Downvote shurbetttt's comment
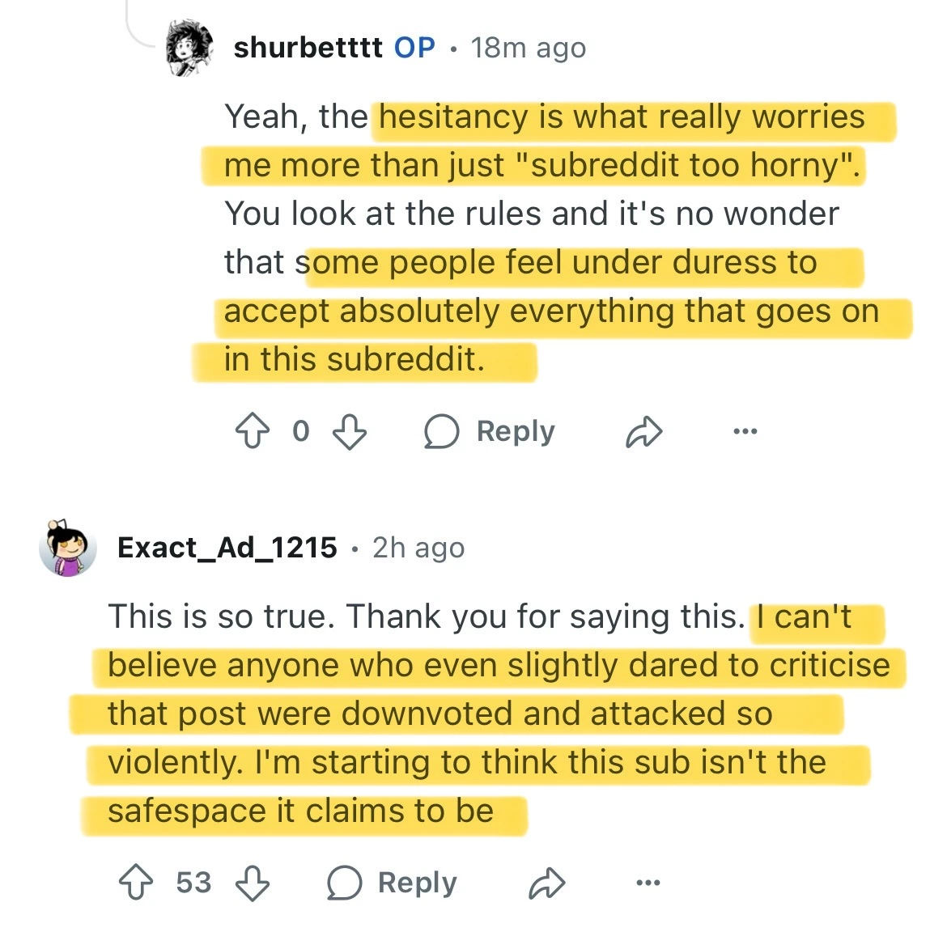Screen dimensions: 947x932 (350, 431)
